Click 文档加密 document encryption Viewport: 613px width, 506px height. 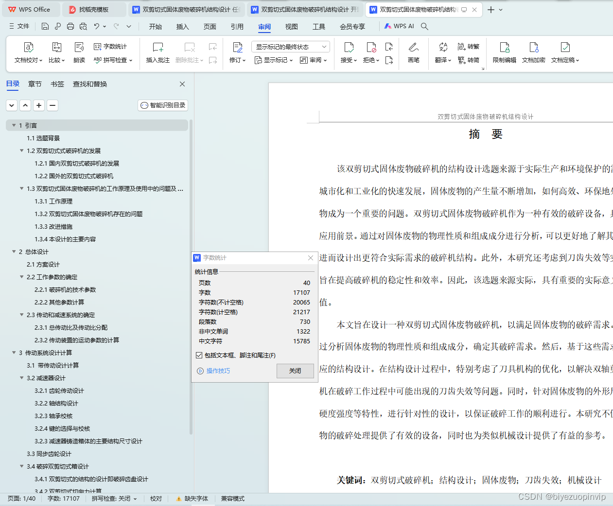point(534,53)
